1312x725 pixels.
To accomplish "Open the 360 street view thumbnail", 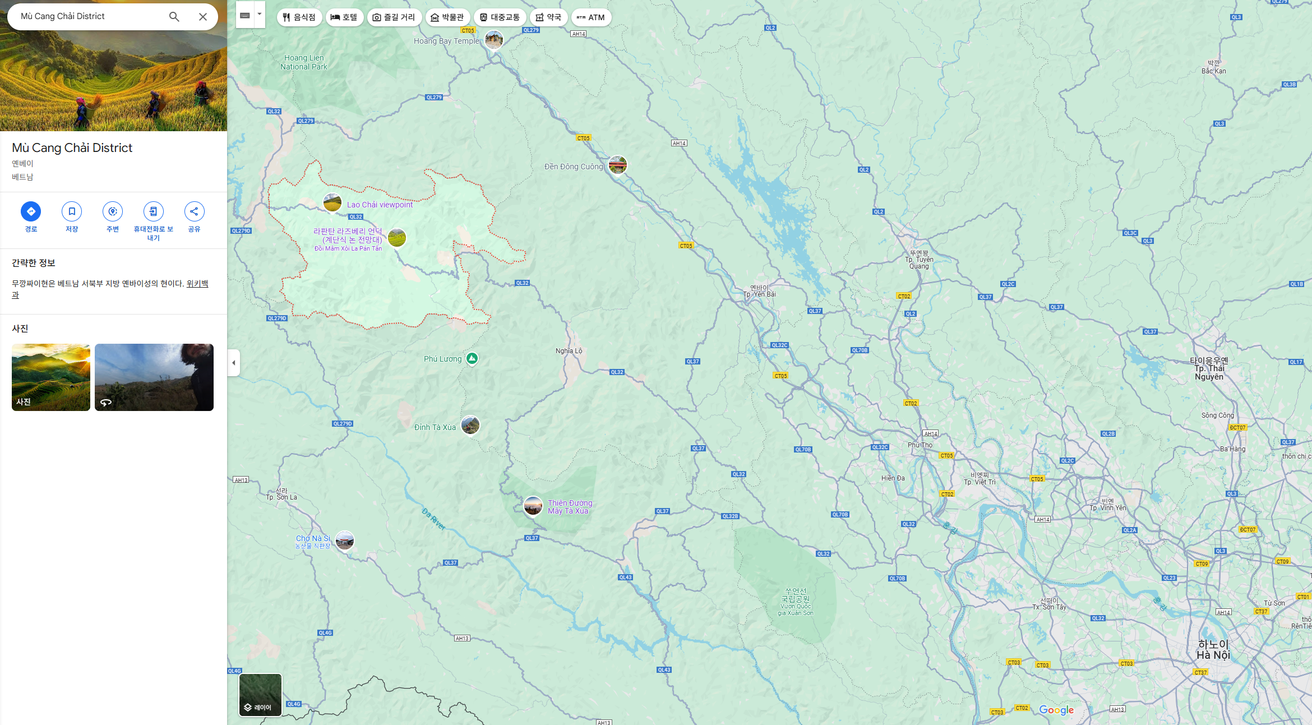I will pos(154,377).
